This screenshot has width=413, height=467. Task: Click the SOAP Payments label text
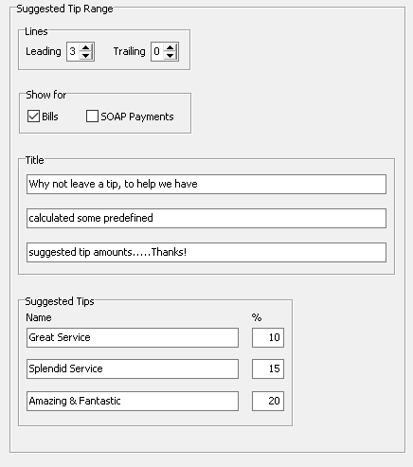137,117
